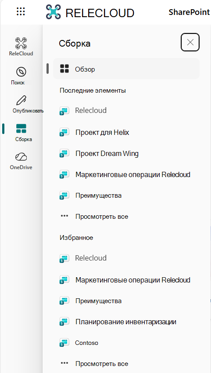
Task: Click the Поиск label in sidebar
Action: point(18,83)
